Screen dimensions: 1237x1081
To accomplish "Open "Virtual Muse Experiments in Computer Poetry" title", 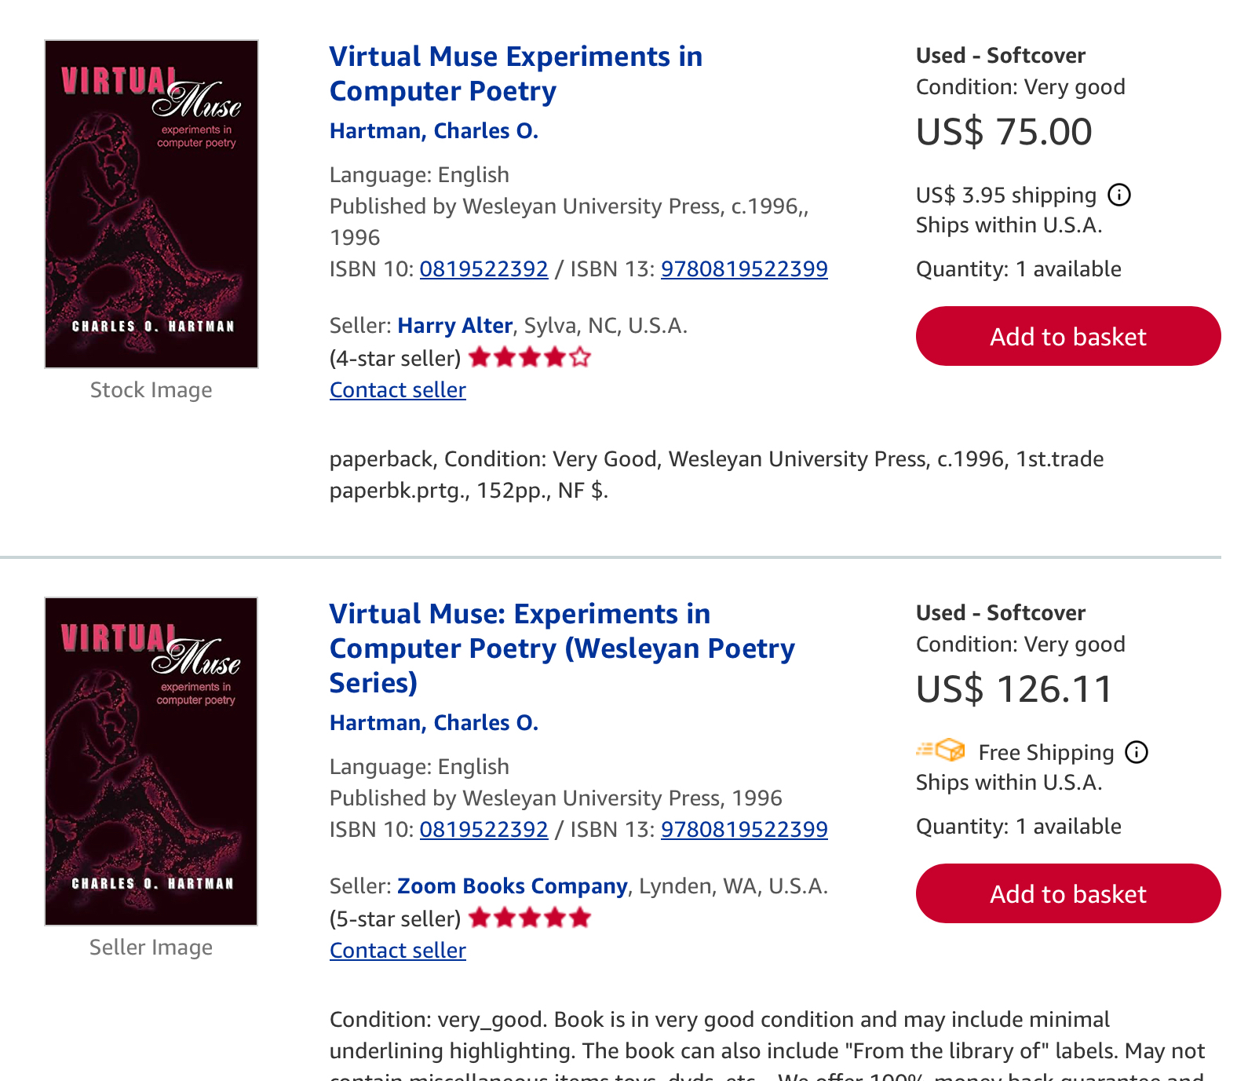I will pyautogui.click(x=516, y=74).
